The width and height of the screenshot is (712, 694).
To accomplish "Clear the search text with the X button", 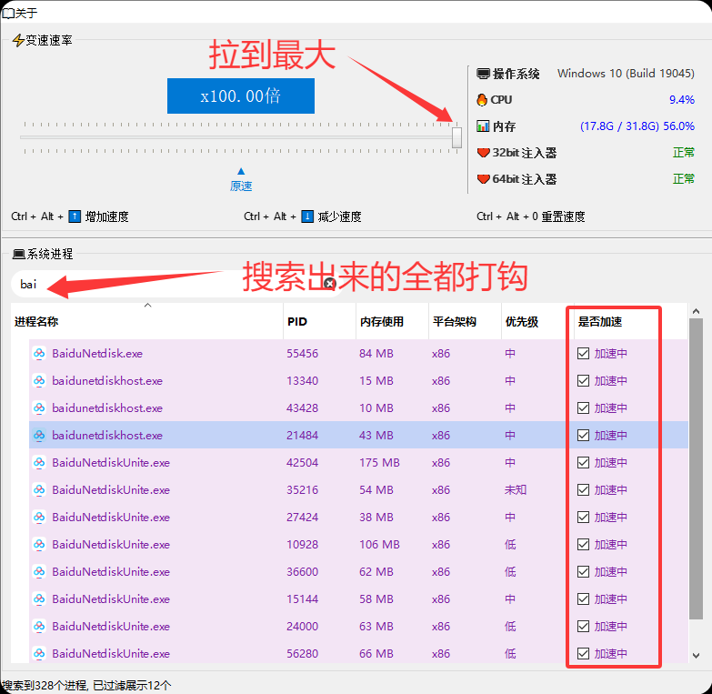I will [330, 284].
